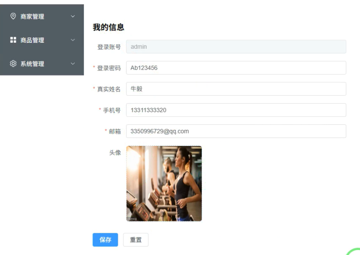Screen dimensions: 360x255
Task: Expand the 商家管理 chevron arrow
Action: click(73, 16)
